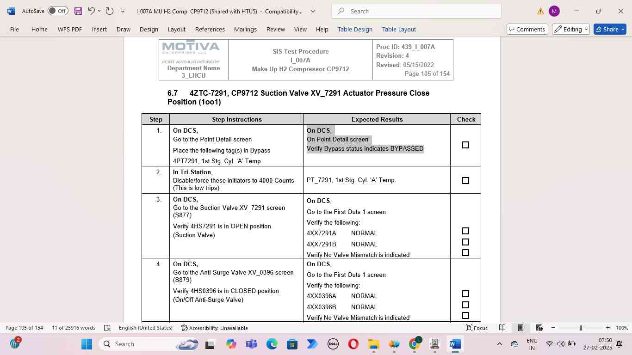Open Microsoft Store from taskbar

[x=292, y=344]
